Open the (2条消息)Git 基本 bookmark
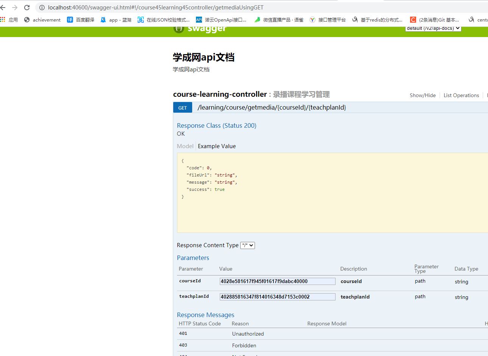Image resolution: width=488 pixels, height=356 pixels. [x=435, y=20]
